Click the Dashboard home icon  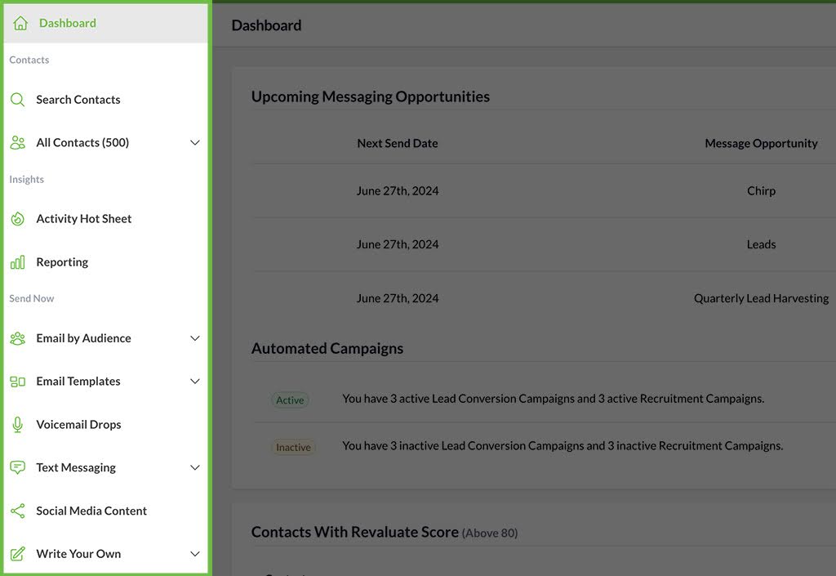point(20,23)
